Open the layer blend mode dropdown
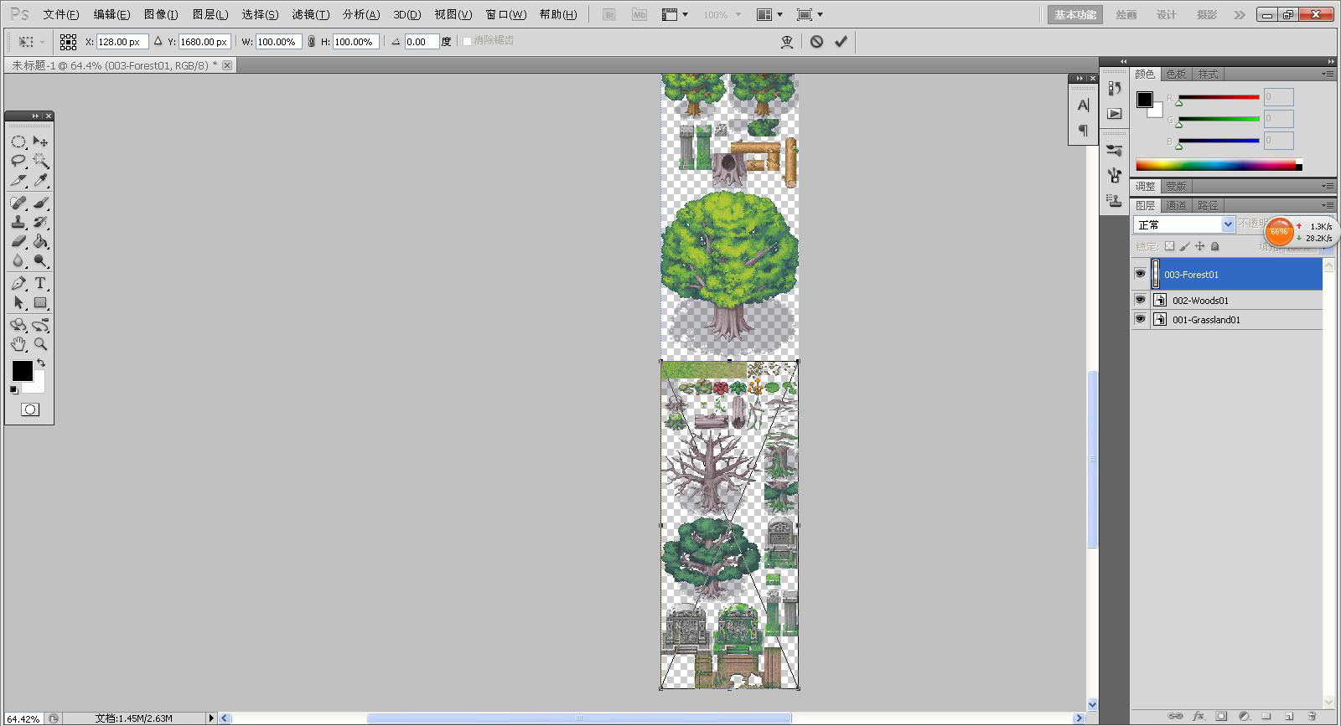The height and width of the screenshot is (726, 1341). 1184,224
